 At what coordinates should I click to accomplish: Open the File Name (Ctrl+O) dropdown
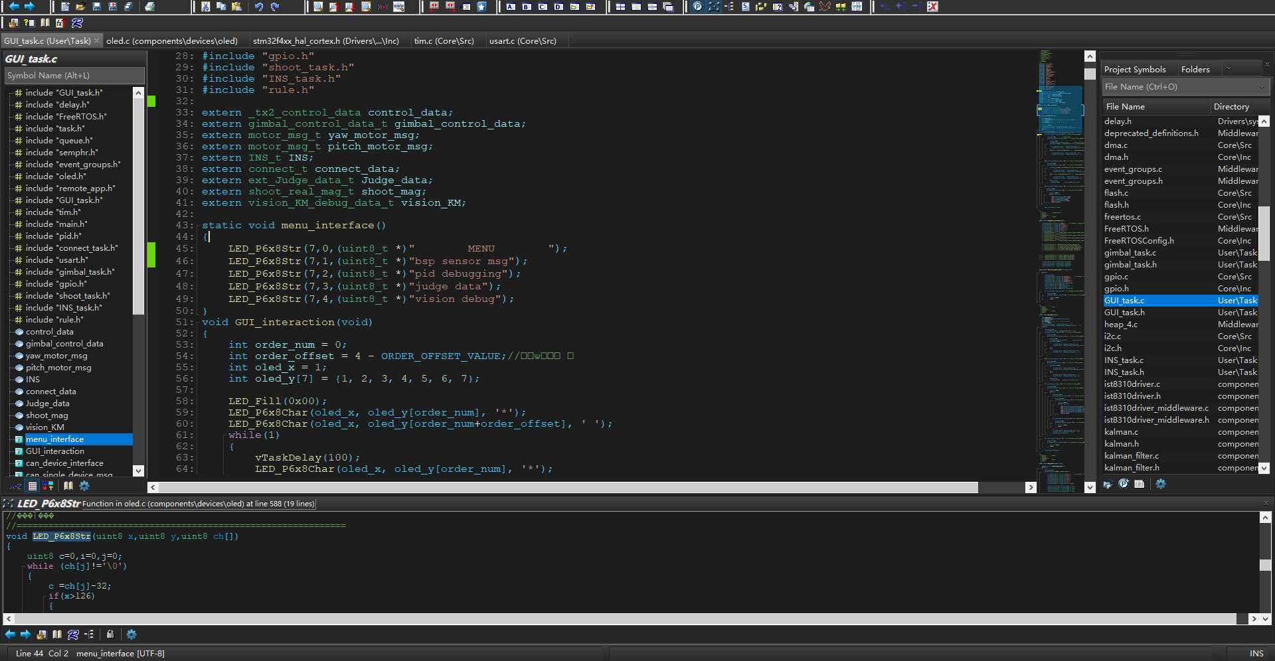1261,87
